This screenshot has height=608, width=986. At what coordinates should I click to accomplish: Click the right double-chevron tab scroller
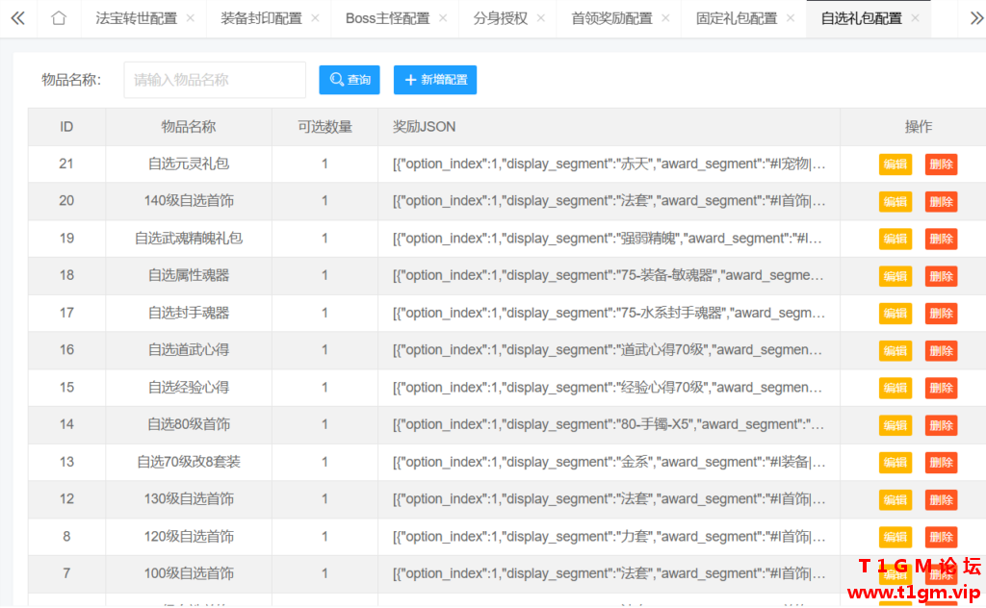pyautogui.click(x=976, y=18)
